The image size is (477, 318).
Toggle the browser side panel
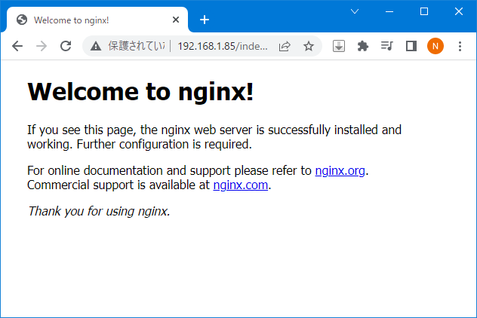(x=411, y=46)
